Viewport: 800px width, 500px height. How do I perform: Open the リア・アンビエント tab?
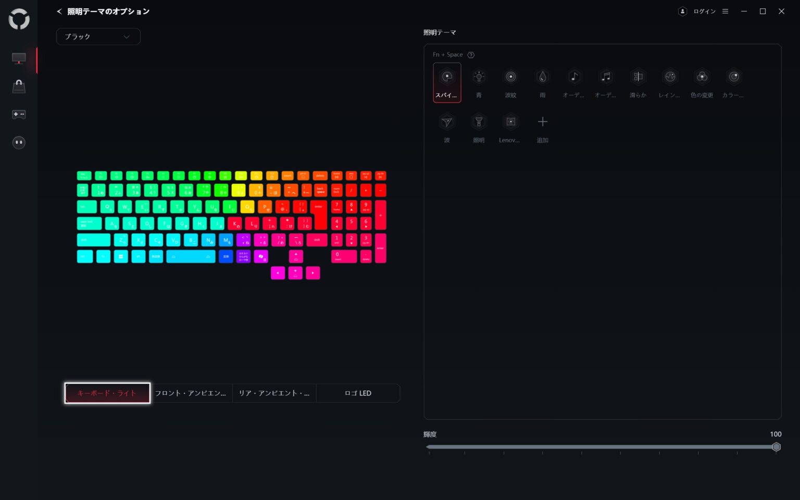274,393
